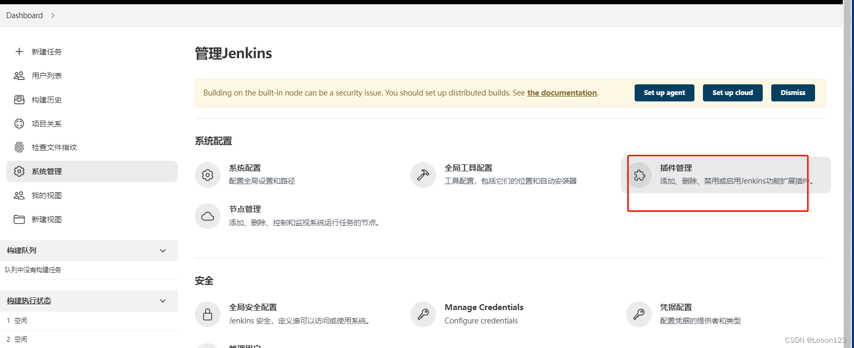The image size is (854, 348).
Task: Click the vertical scrollbar on the right
Action: tap(848, 174)
